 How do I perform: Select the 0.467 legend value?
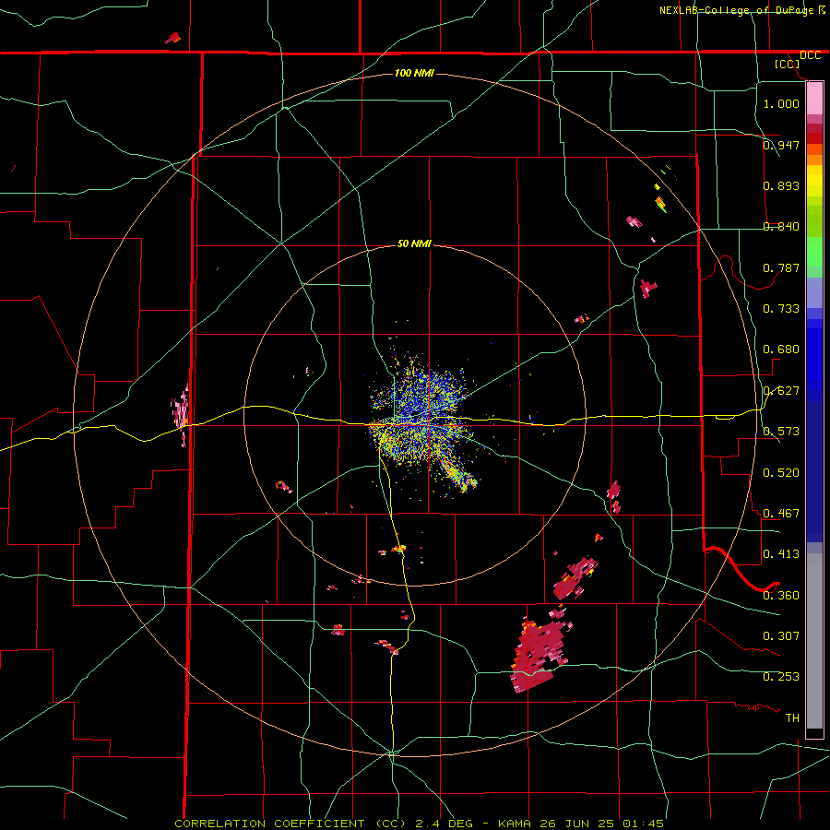coord(781,513)
